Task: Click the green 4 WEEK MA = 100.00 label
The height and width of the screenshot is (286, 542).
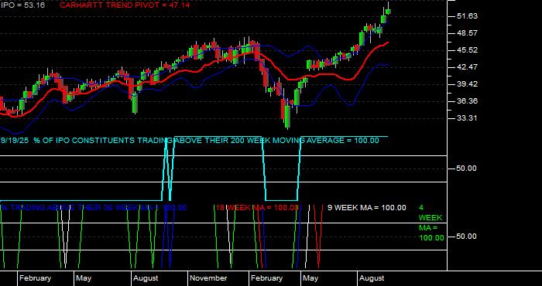Action: click(x=431, y=223)
